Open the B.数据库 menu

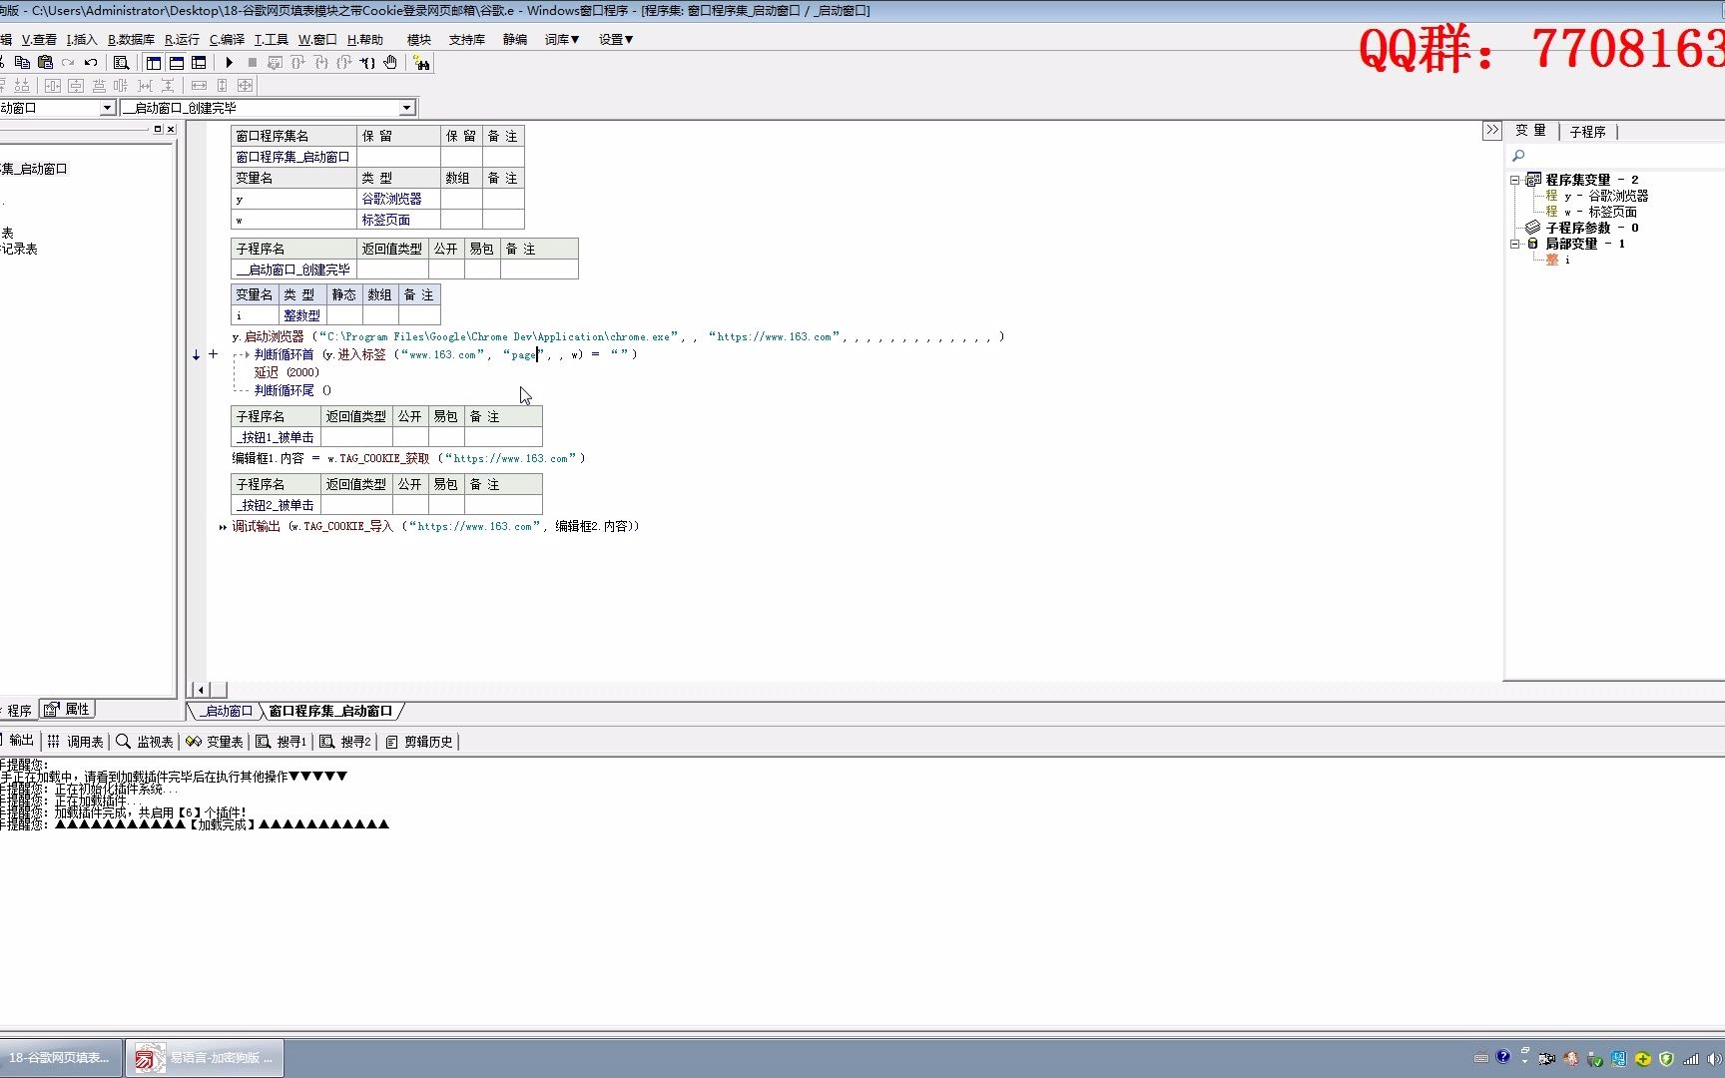[131, 39]
